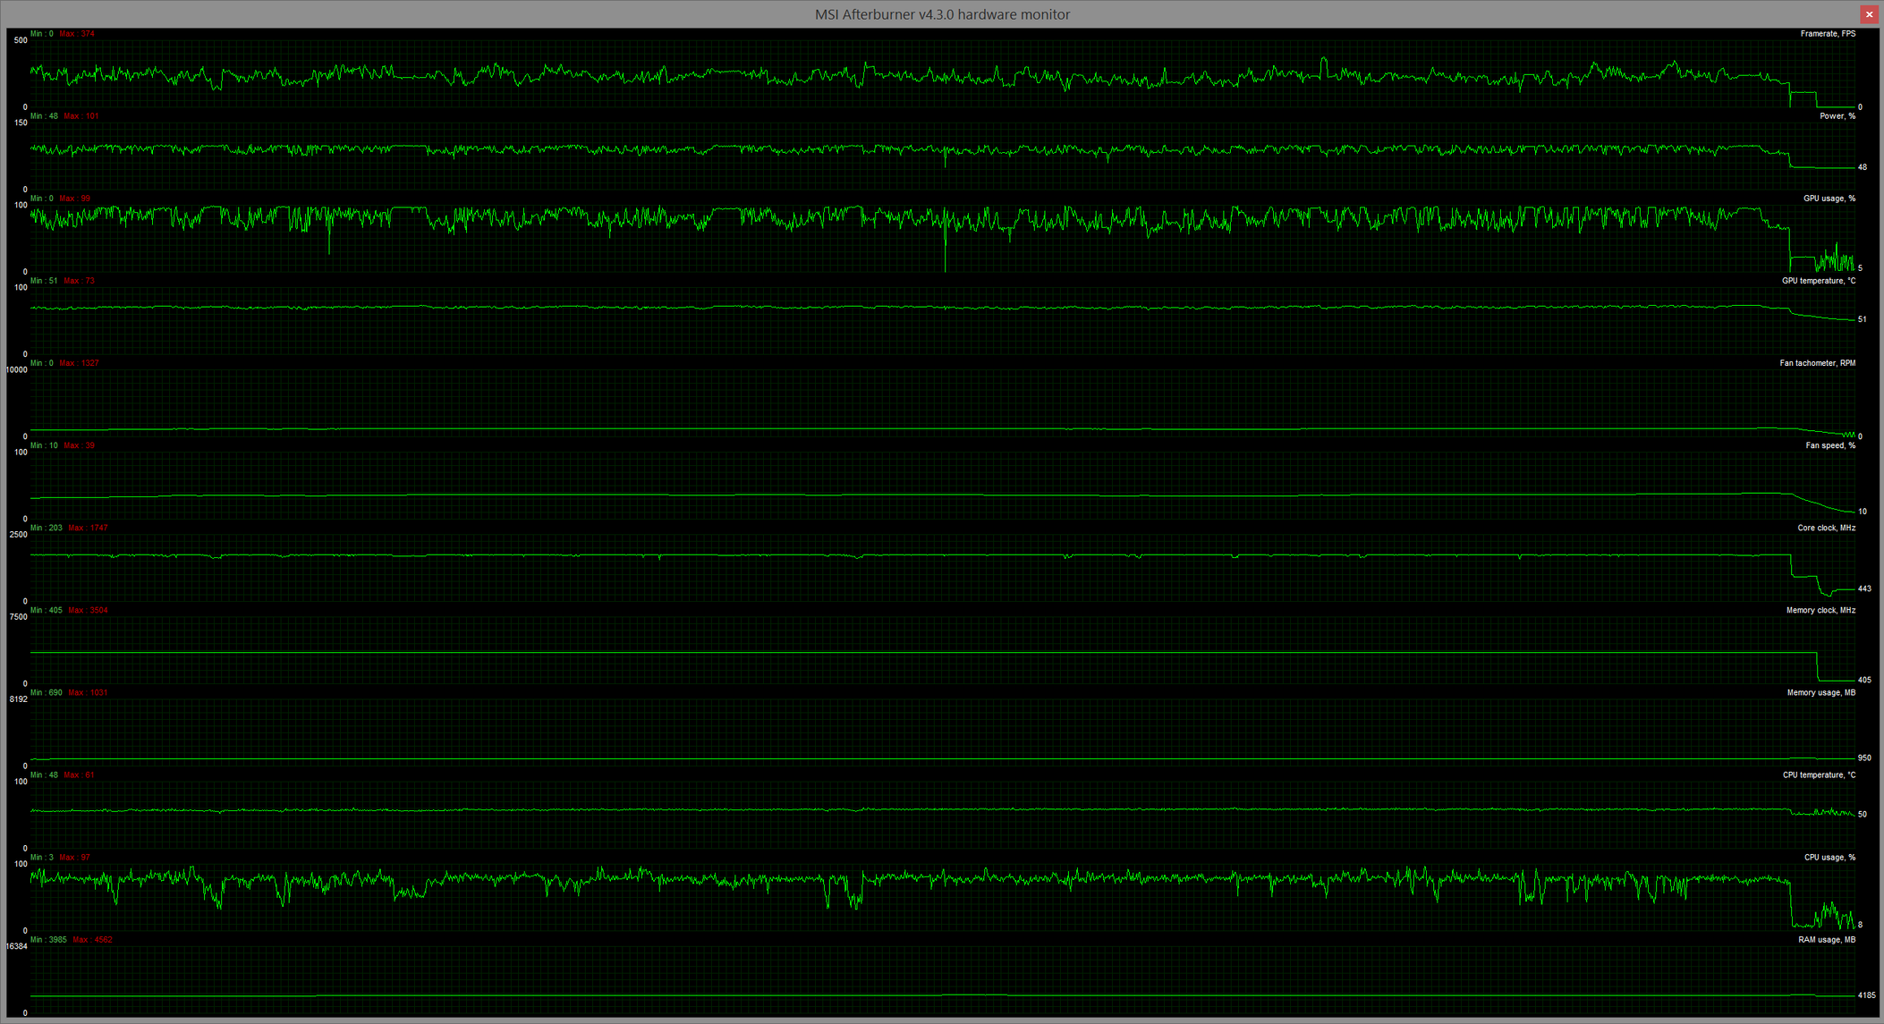
Task: Click the CPU usage, % graph label
Action: [1829, 857]
